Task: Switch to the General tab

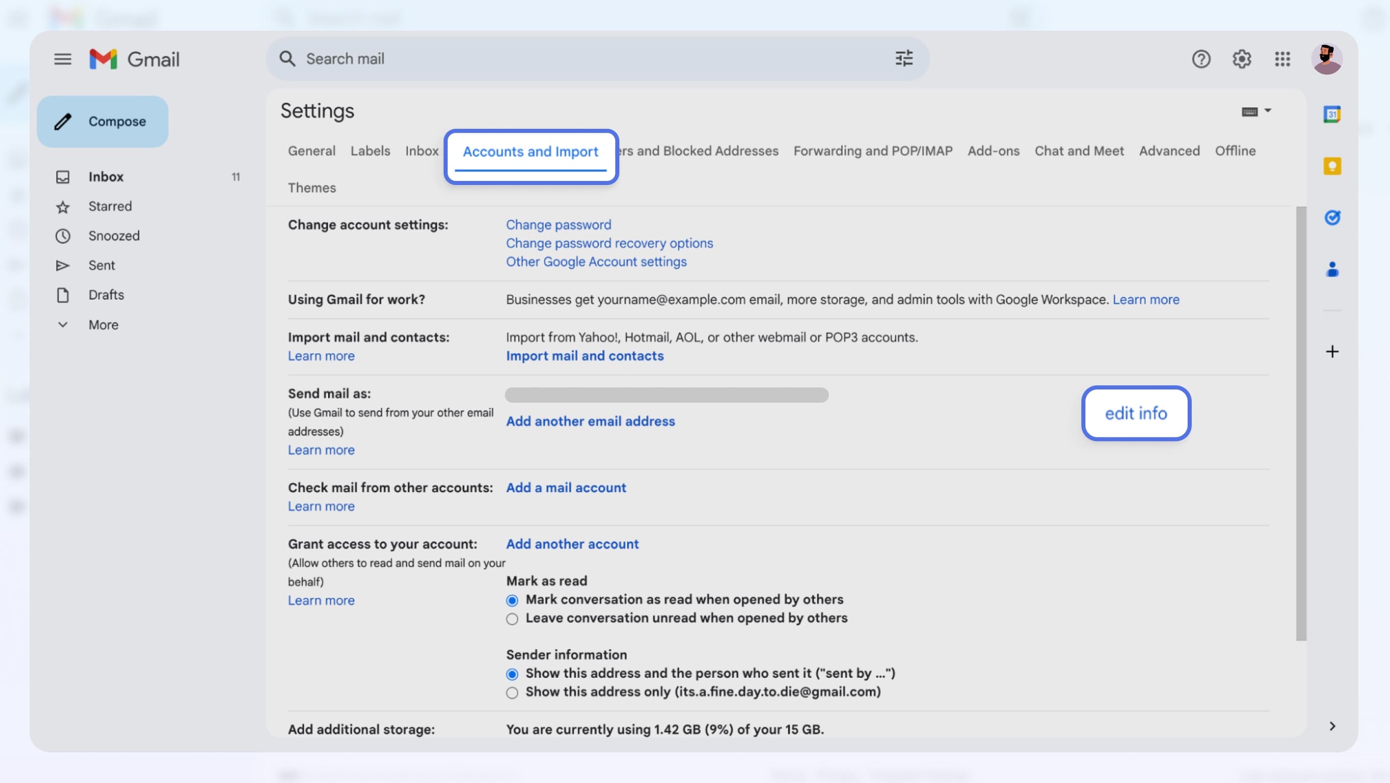Action: click(x=311, y=151)
